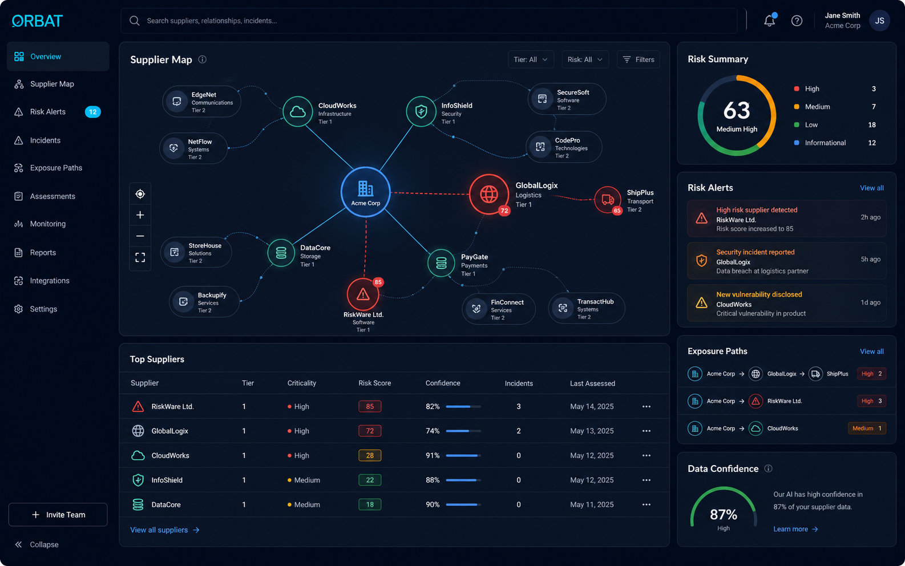Click the Invite Team button

click(x=58, y=515)
